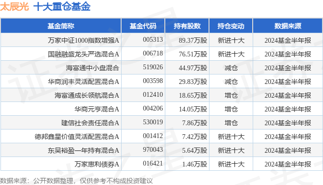Image resolution: width=323 pixels, height=185 pixels.
Task: Click the 基金代码 column header
Action: point(143,26)
